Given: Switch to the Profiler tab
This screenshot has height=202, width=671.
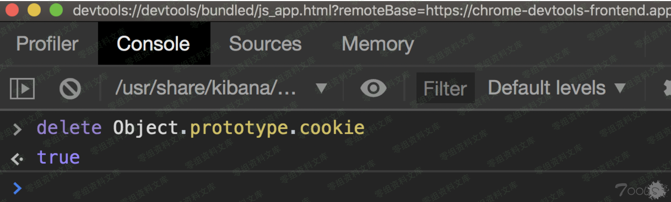Looking at the screenshot, I should (47, 44).
